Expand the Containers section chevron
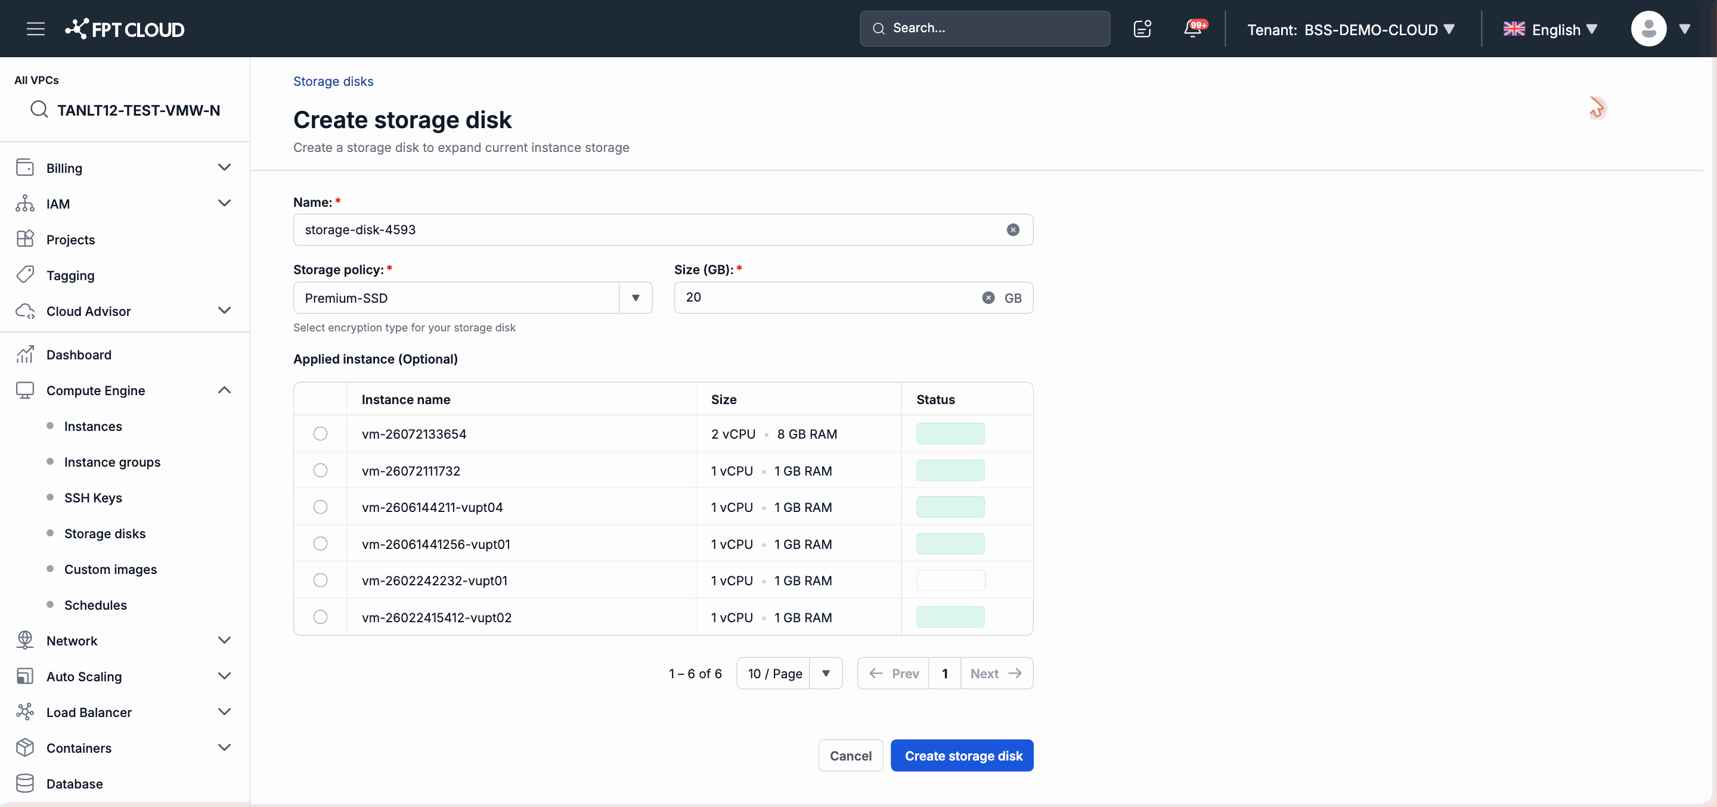 pyautogui.click(x=225, y=747)
